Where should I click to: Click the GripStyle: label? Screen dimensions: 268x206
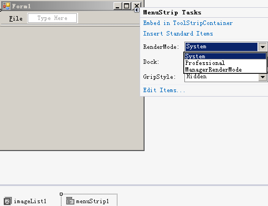pos(159,77)
